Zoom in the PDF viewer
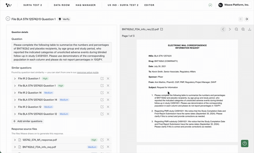 243,29
